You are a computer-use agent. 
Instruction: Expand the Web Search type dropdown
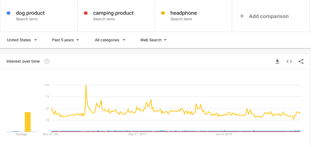pyautogui.click(x=154, y=40)
